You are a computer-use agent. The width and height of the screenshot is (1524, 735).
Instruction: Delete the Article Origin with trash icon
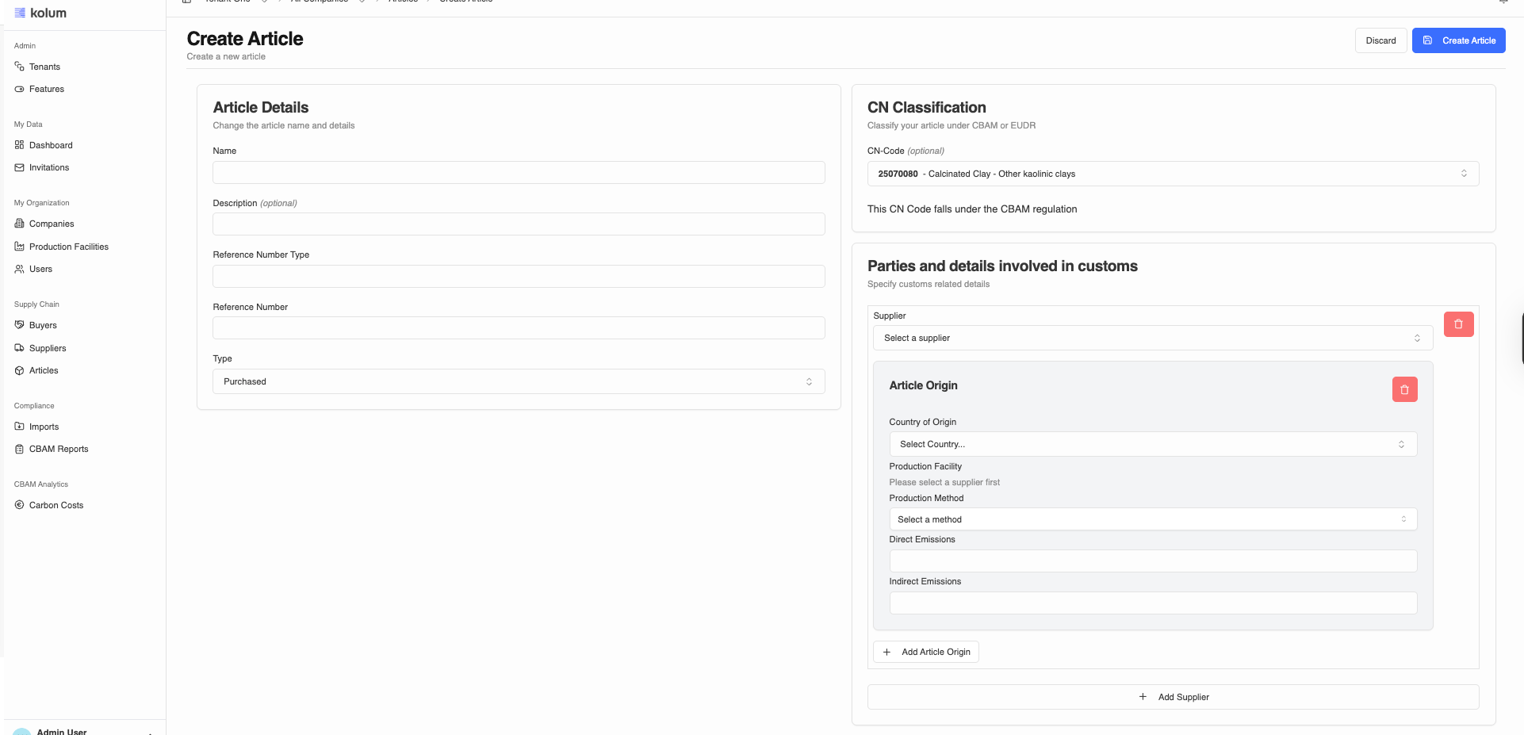(x=1404, y=389)
